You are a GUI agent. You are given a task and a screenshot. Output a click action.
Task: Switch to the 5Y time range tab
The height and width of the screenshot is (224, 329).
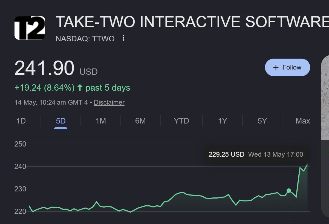(x=262, y=121)
